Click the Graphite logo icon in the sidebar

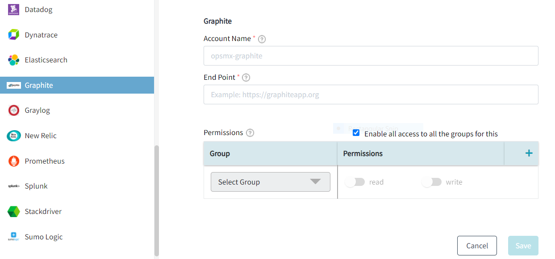tap(13, 85)
